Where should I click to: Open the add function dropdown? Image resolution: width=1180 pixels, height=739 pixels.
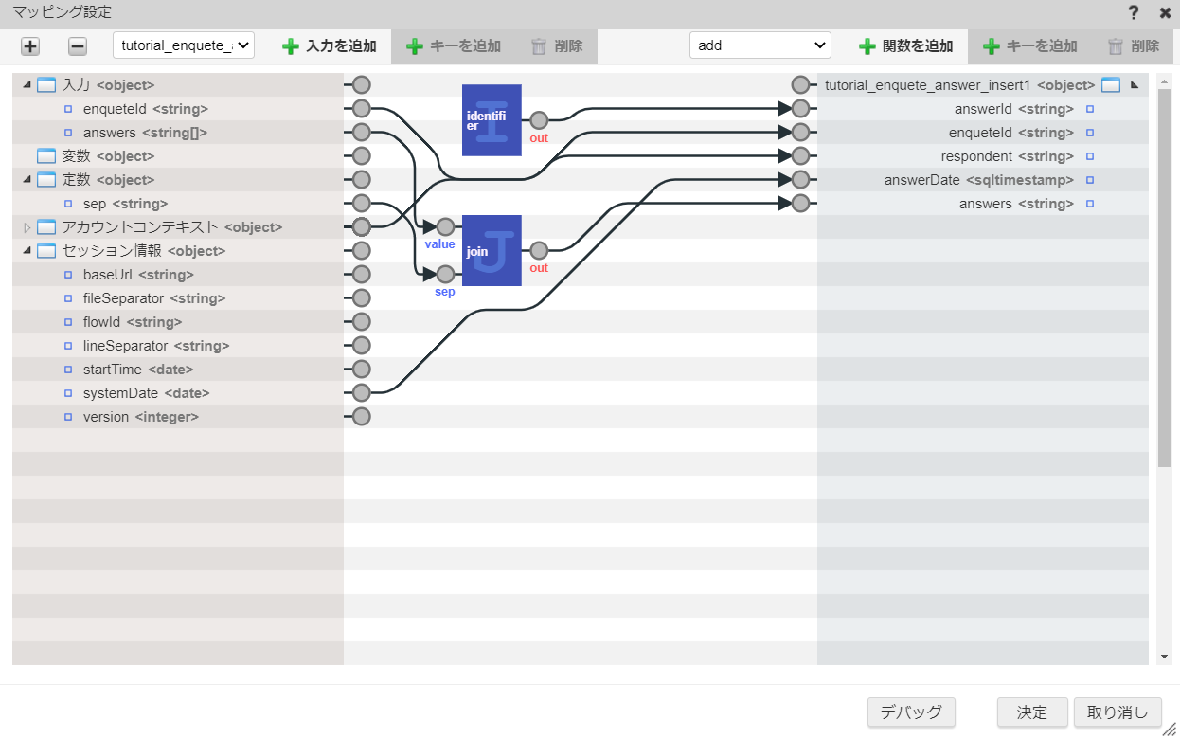pos(760,45)
